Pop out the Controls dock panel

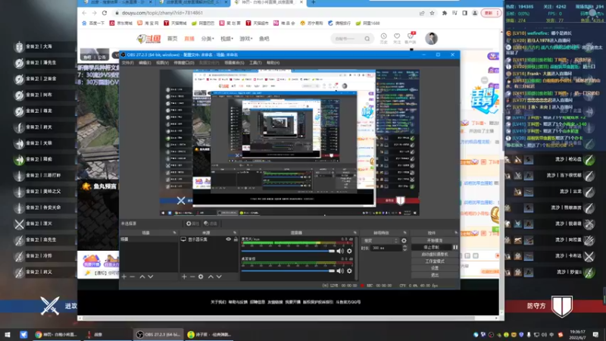456,233
